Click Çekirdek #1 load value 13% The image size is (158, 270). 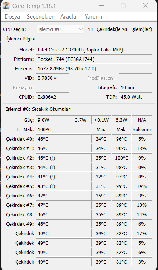142,149
